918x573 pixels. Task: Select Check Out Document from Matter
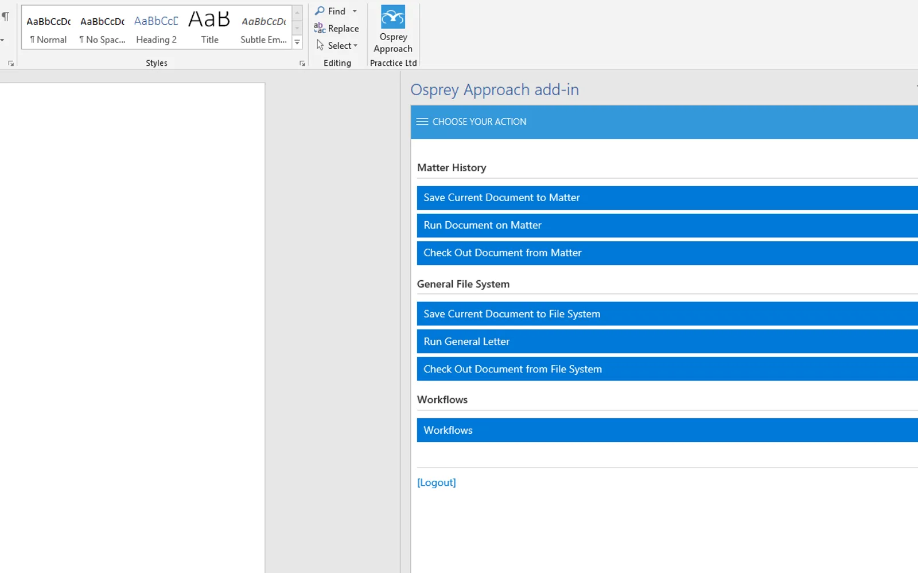point(667,253)
